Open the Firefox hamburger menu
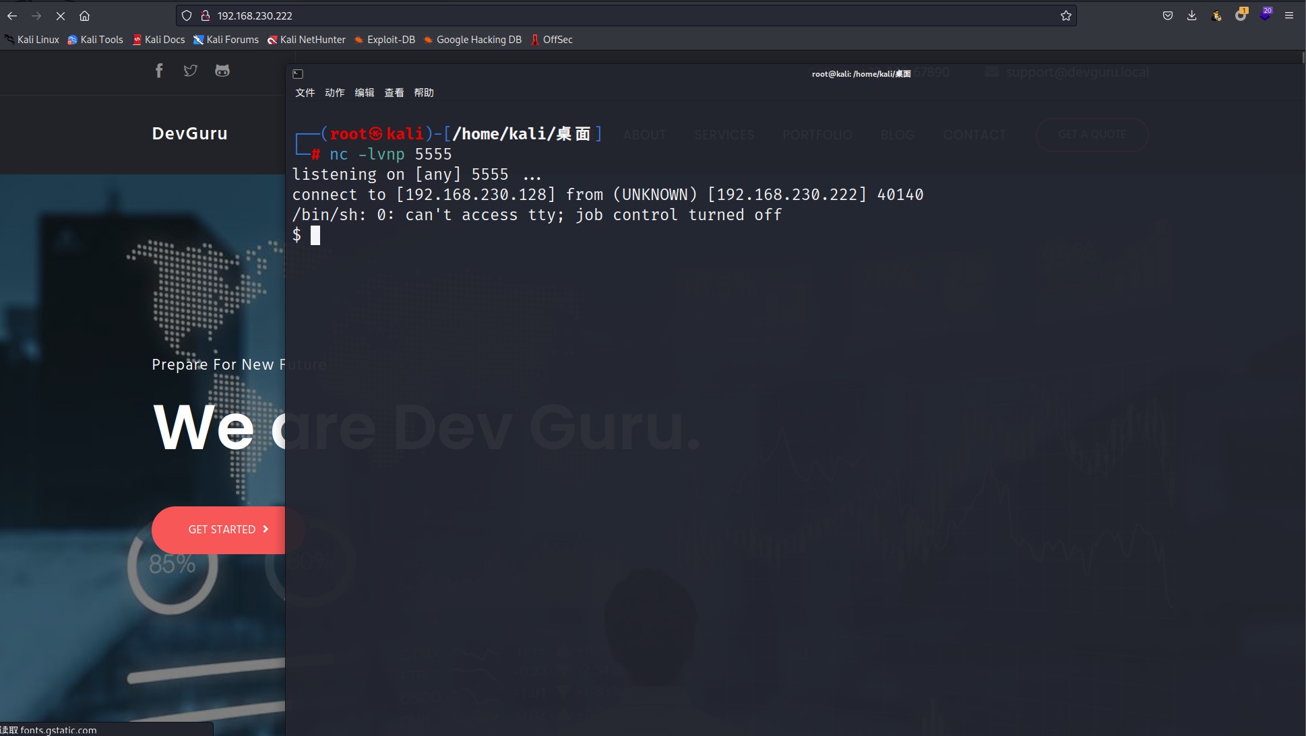This screenshot has width=1306, height=736. click(x=1289, y=15)
